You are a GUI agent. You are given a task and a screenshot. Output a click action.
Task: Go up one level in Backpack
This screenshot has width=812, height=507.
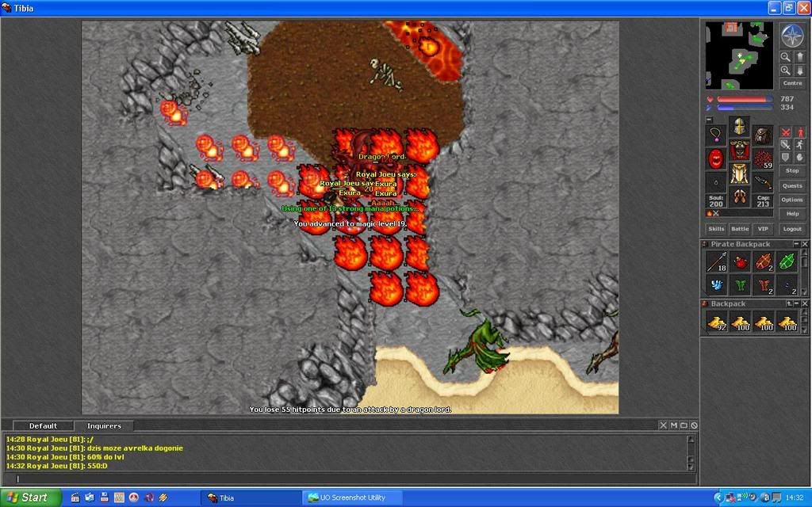[x=789, y=303]
